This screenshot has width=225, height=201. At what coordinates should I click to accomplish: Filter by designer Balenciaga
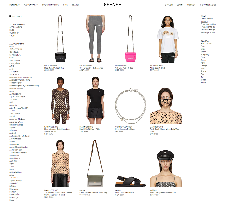click(x=14, y=189)
